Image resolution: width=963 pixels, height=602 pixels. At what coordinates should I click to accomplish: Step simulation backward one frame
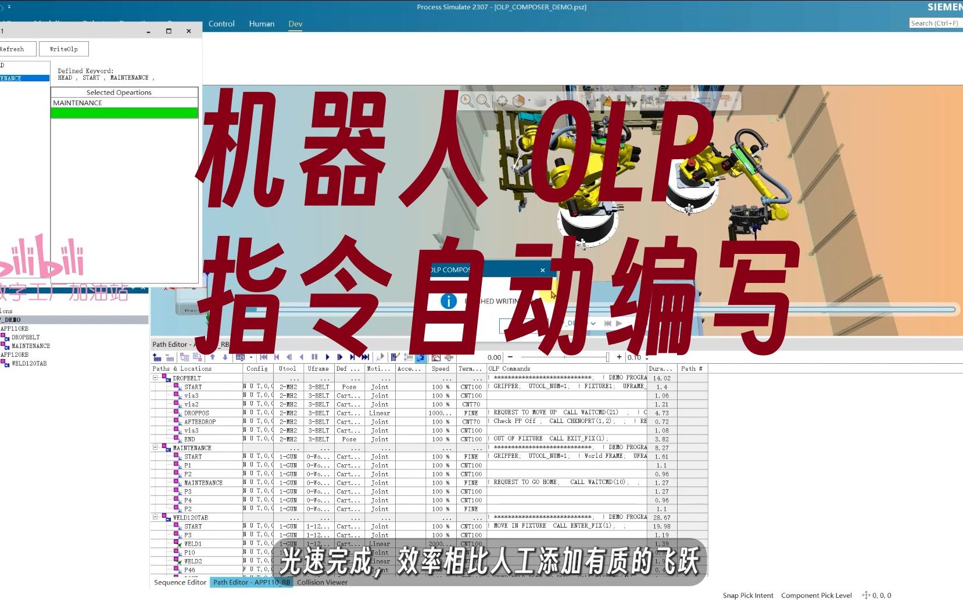point(289,357)
